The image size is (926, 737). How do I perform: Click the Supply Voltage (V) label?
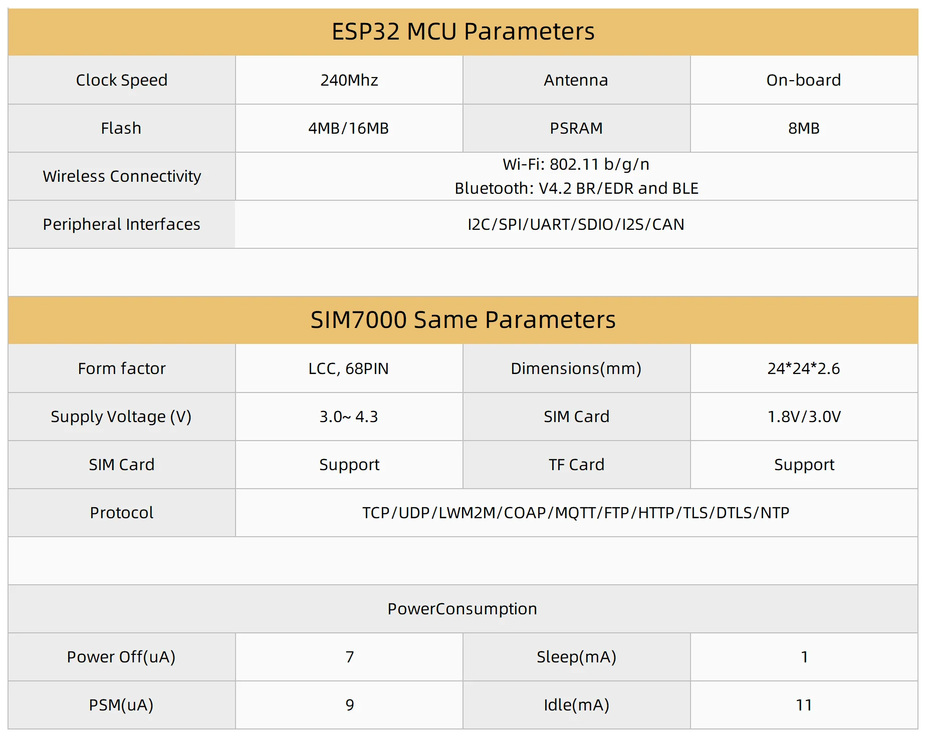pyautogui.click(x=121, y=417)
